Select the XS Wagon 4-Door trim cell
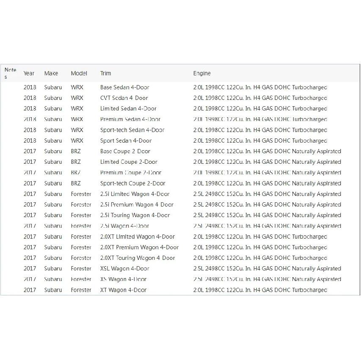Screen dimensions: 361x361 [x=123, y=279]
